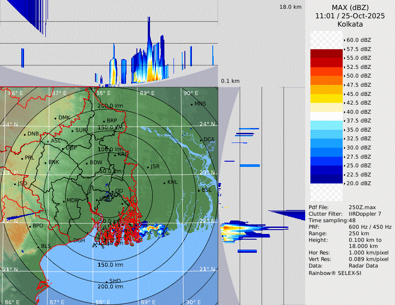Click the MNS station marker dot
Image resolution: width=395 pixels, height=305 pixels.
191,104
